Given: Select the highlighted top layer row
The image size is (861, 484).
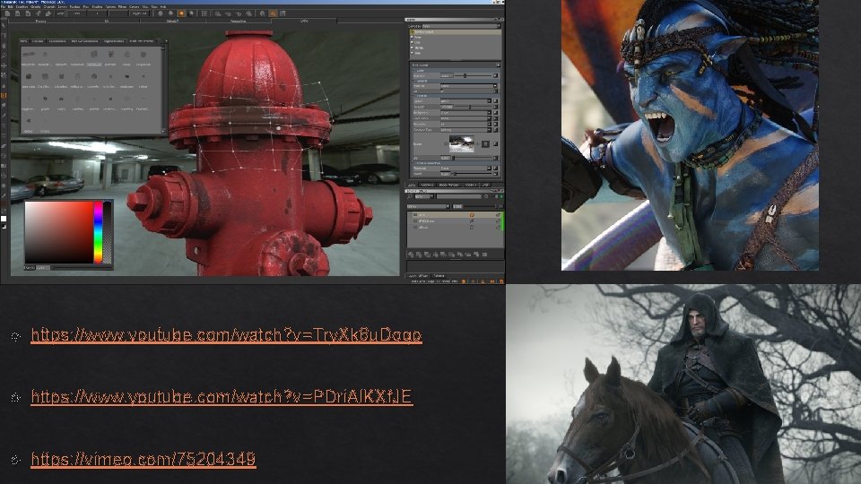Looking at the screenshot, I should coord(454,214).
